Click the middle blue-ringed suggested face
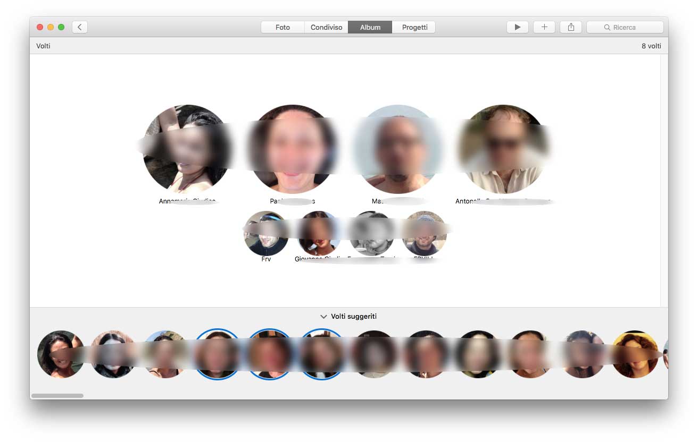 click(269, 354)
